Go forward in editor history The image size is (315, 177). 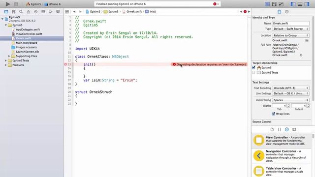coord(80,12)
